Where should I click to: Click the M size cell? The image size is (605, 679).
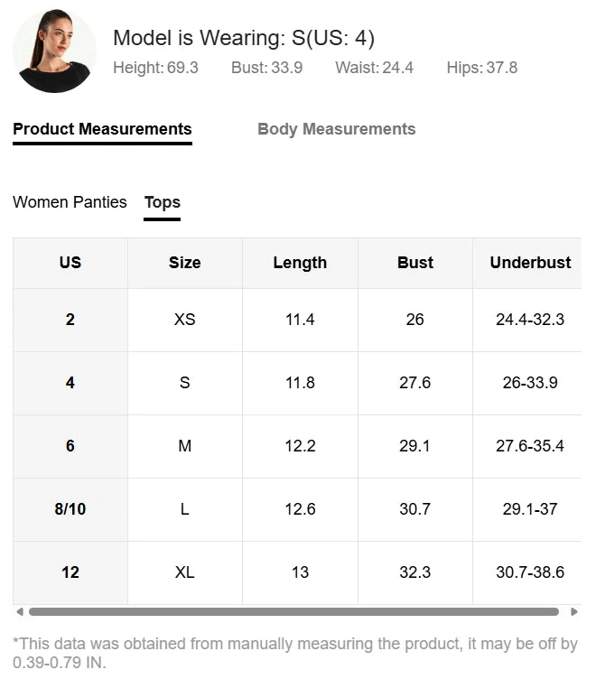coord(185,446)
